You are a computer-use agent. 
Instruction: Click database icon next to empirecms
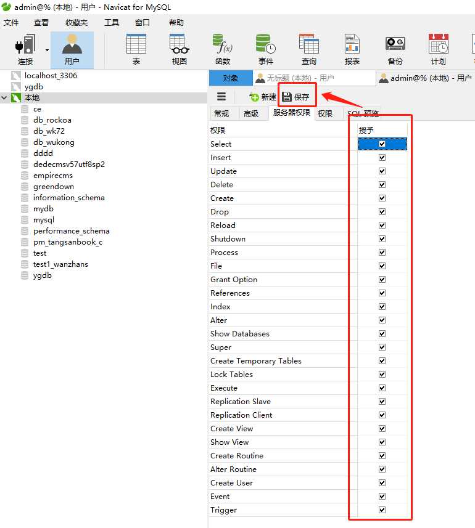coord(25,176)
